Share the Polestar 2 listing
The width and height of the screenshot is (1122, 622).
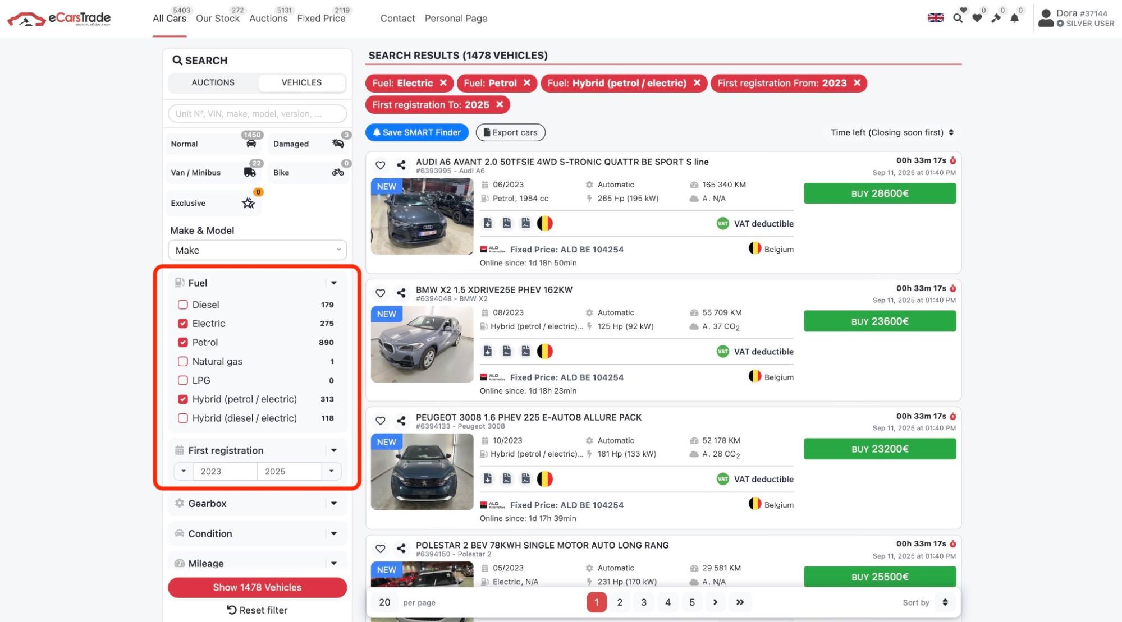(401, 549)
